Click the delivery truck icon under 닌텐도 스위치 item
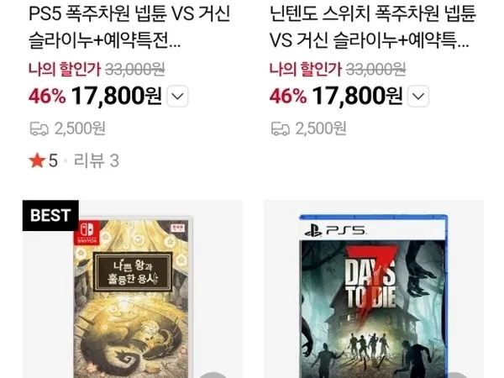 tap(281, 129)
